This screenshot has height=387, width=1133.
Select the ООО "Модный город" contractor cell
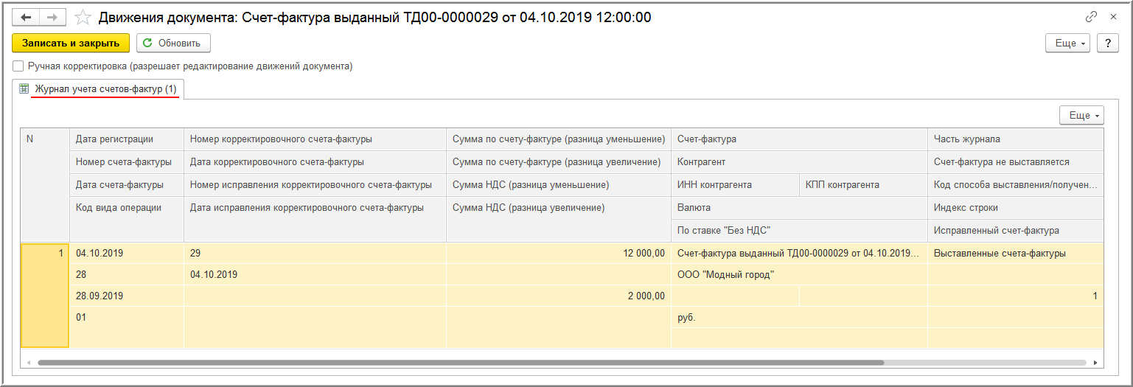(x=725, y=275)
